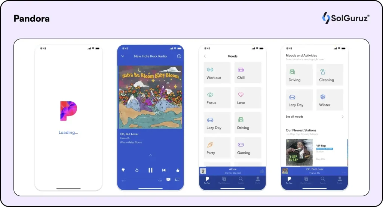
Task: Select Lazy Day under Moods and Activities
Action: pos(299,100)
